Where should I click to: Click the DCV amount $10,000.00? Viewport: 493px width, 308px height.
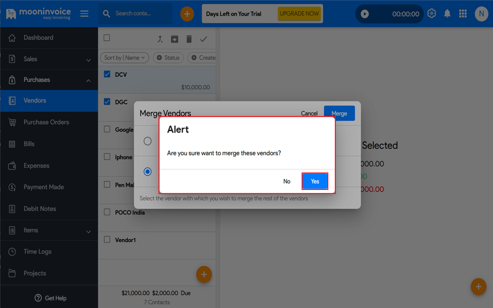(x=195, y=87)
